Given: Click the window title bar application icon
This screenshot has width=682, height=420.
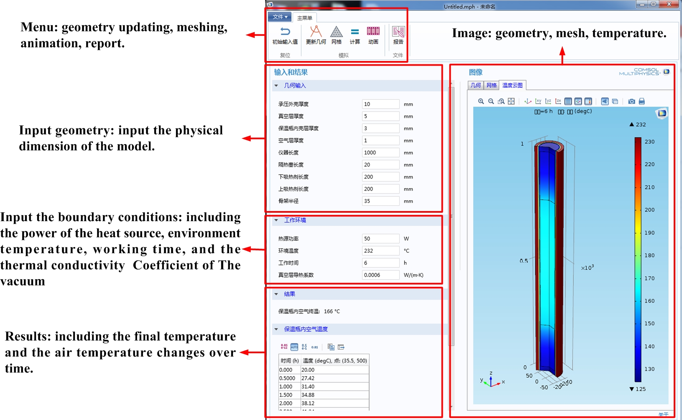Looking at the screenshot, I should pyautogui.click(x=270, y=4).
